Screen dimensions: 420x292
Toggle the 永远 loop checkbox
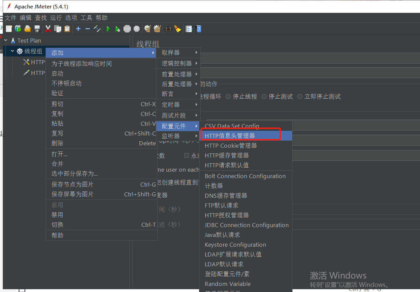(187, 156)
